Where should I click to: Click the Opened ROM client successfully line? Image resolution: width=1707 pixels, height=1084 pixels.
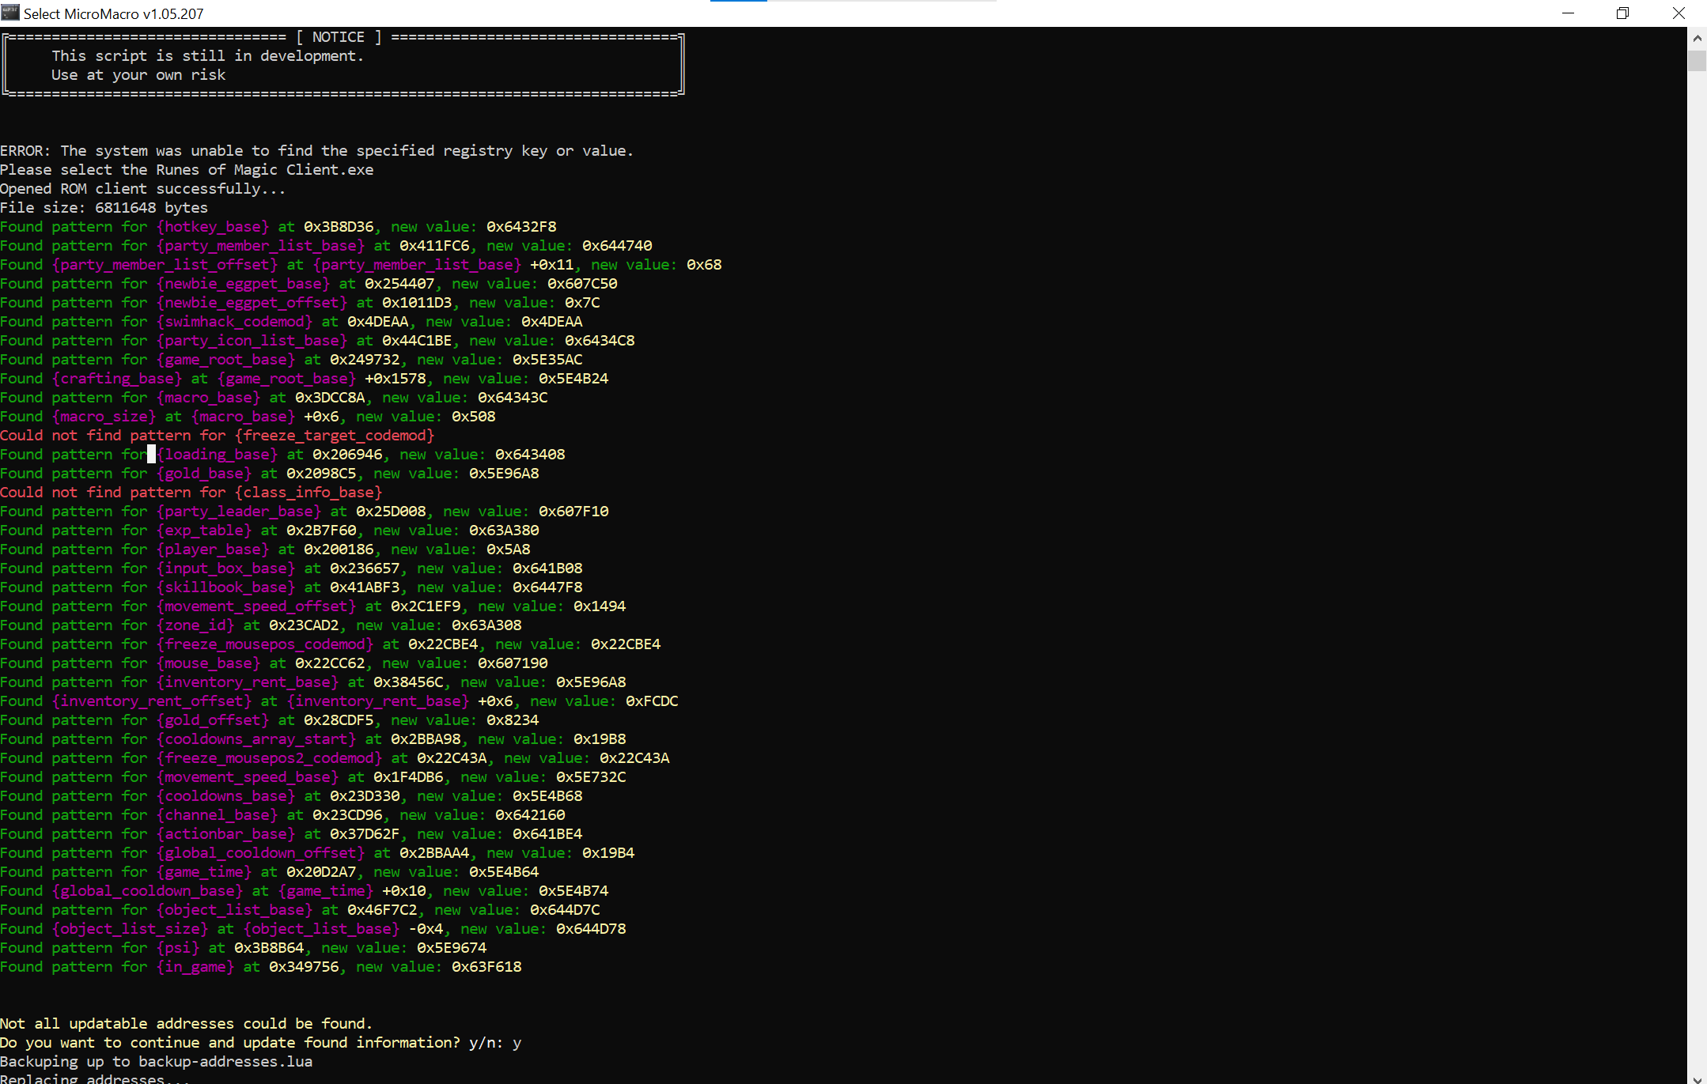142,189
